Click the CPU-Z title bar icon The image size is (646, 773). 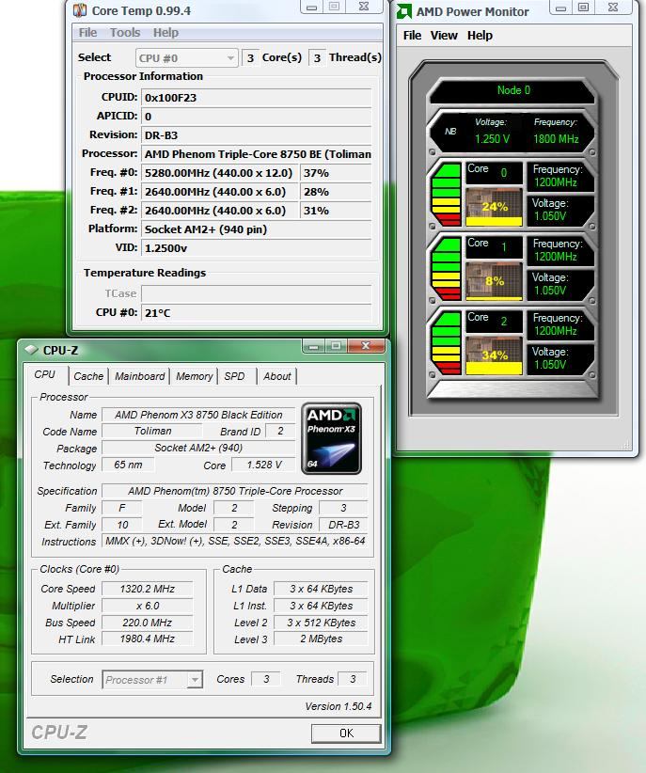[x=32, y=350]
